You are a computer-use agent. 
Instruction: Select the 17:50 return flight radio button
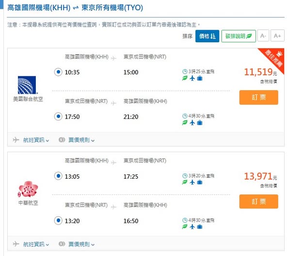coord(58,116)
